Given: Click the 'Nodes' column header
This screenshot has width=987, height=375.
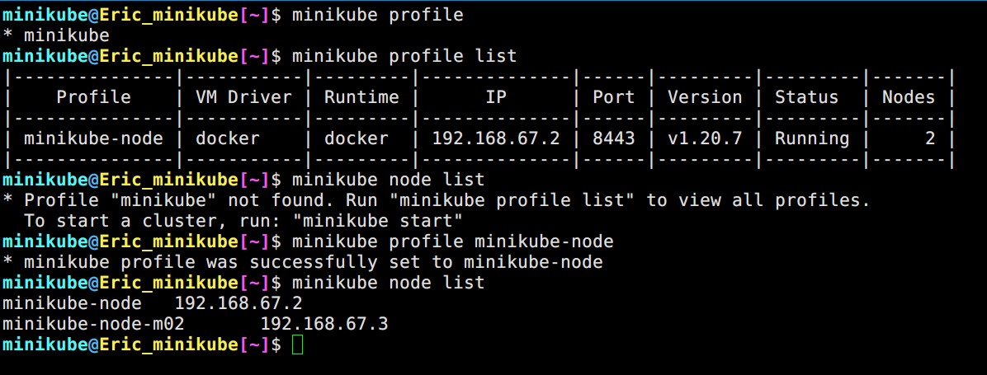Looking at the screenshot, I should [x=909, y=97].
